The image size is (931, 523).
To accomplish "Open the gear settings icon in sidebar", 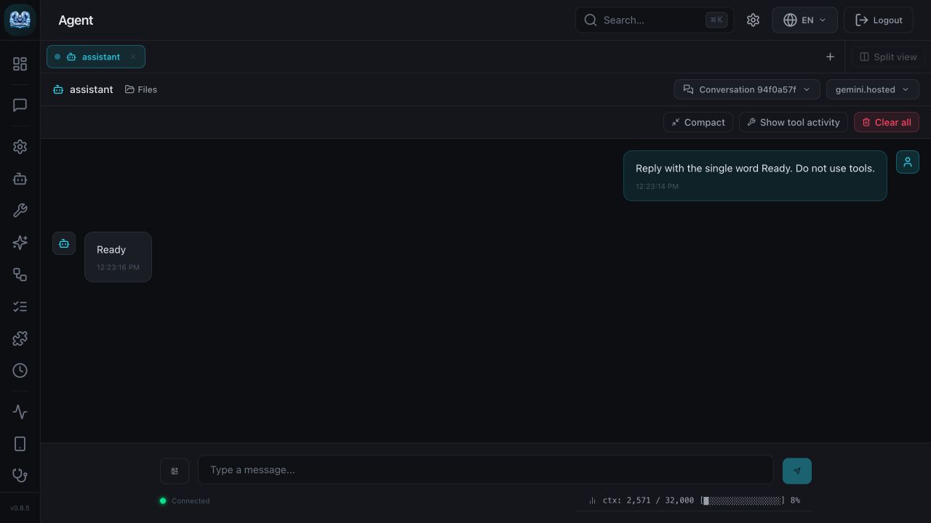I will [20, 147].
